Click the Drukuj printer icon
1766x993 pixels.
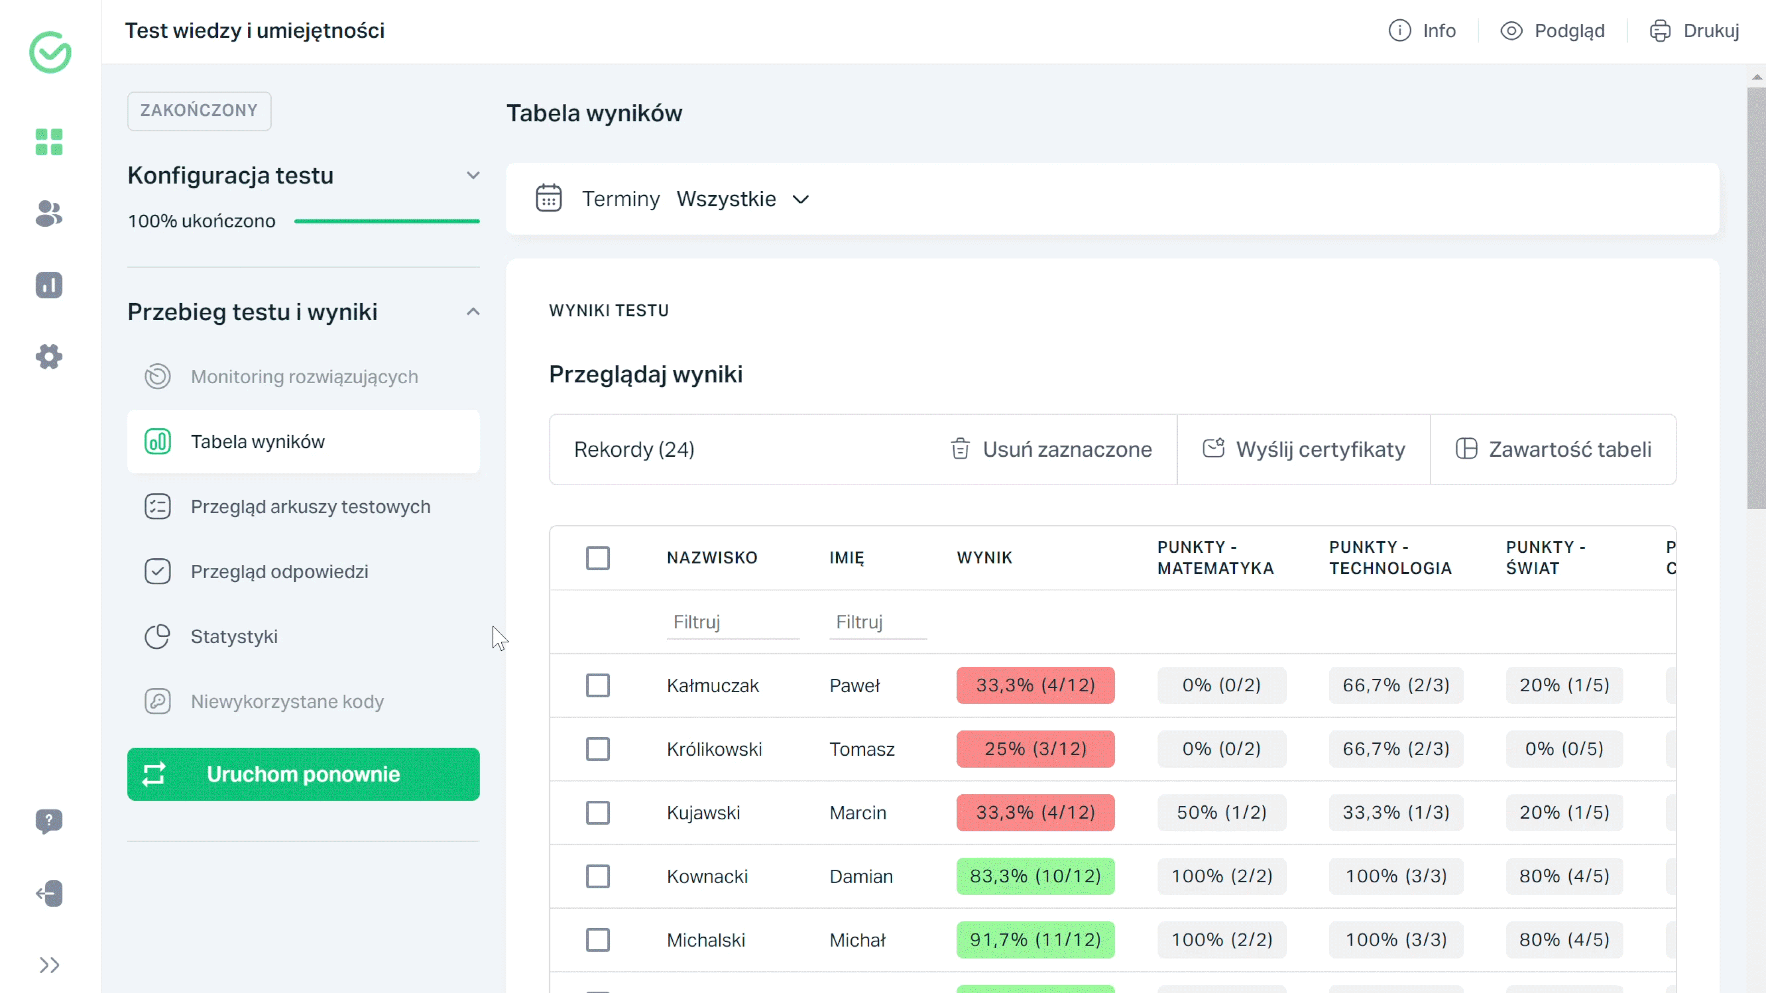1660,31
